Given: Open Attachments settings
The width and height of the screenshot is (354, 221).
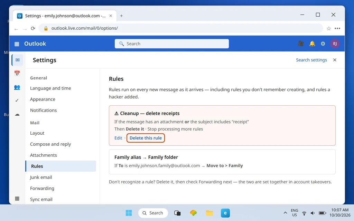Looking at the screenshot, I should point(43,155).
